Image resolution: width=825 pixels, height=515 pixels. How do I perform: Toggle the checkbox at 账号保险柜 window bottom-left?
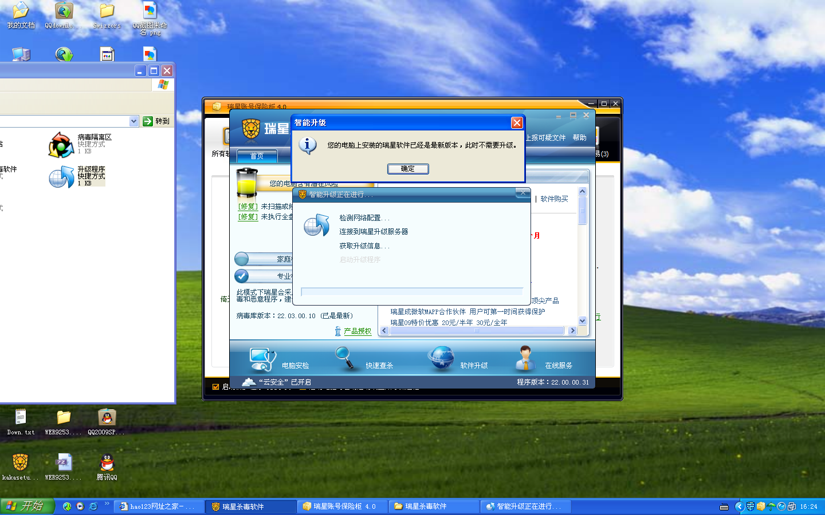(215, 387)
